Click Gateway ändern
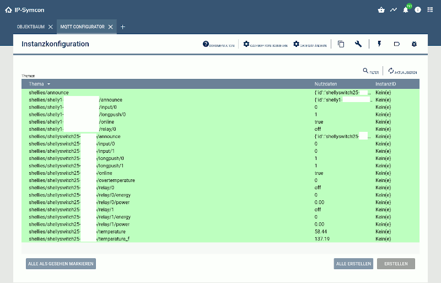The height and width of the screenshot is (283, 441). 310,44
